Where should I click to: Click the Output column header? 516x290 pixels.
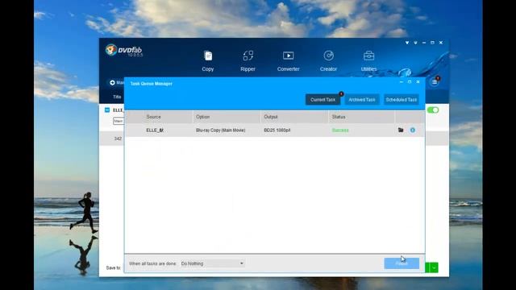271,117
